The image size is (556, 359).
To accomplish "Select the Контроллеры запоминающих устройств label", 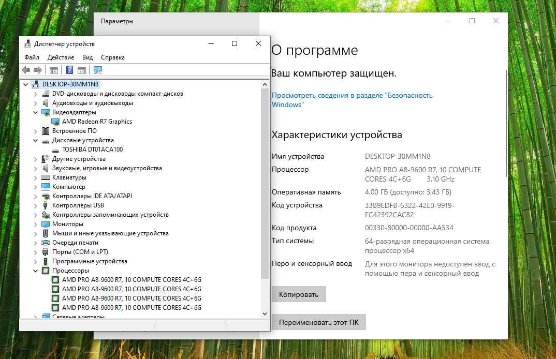I will point(110,214).
